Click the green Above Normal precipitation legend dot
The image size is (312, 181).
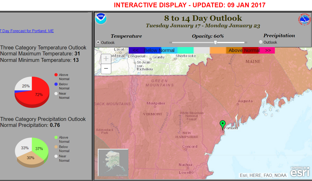(56, 138)
